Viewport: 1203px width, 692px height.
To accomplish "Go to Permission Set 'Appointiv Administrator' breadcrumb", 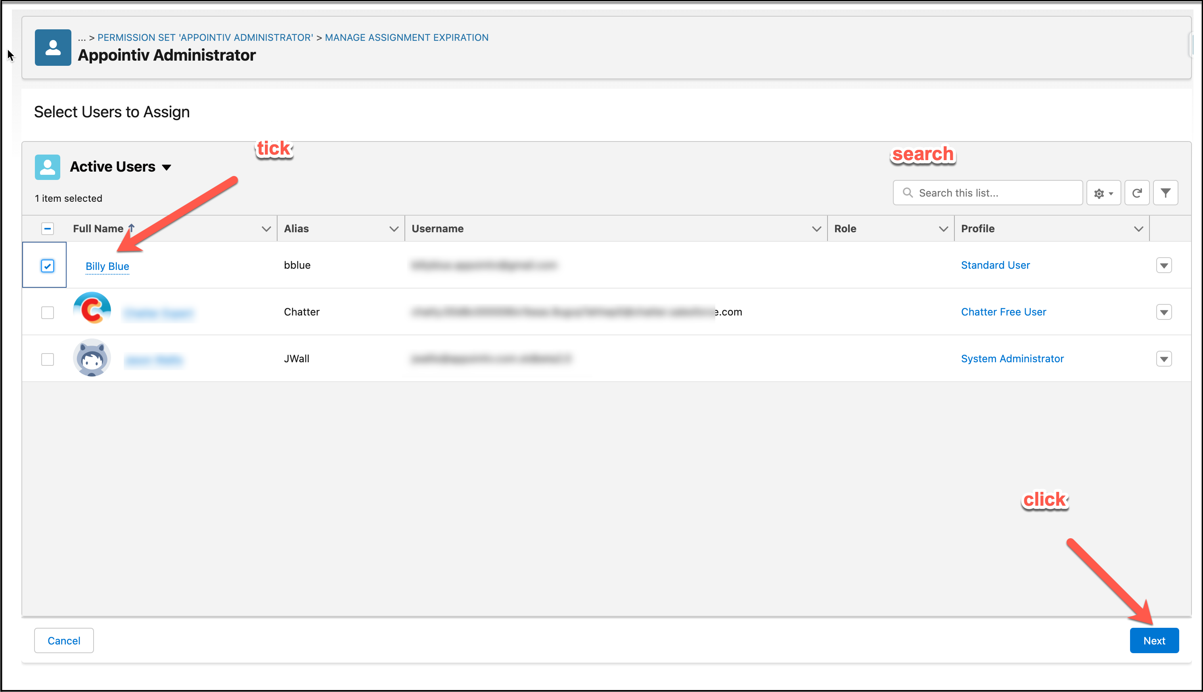I will [x=205, y=38].
